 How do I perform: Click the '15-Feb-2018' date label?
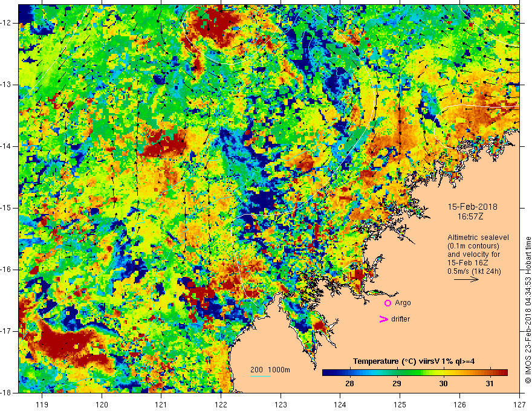(x=472, y=207)
